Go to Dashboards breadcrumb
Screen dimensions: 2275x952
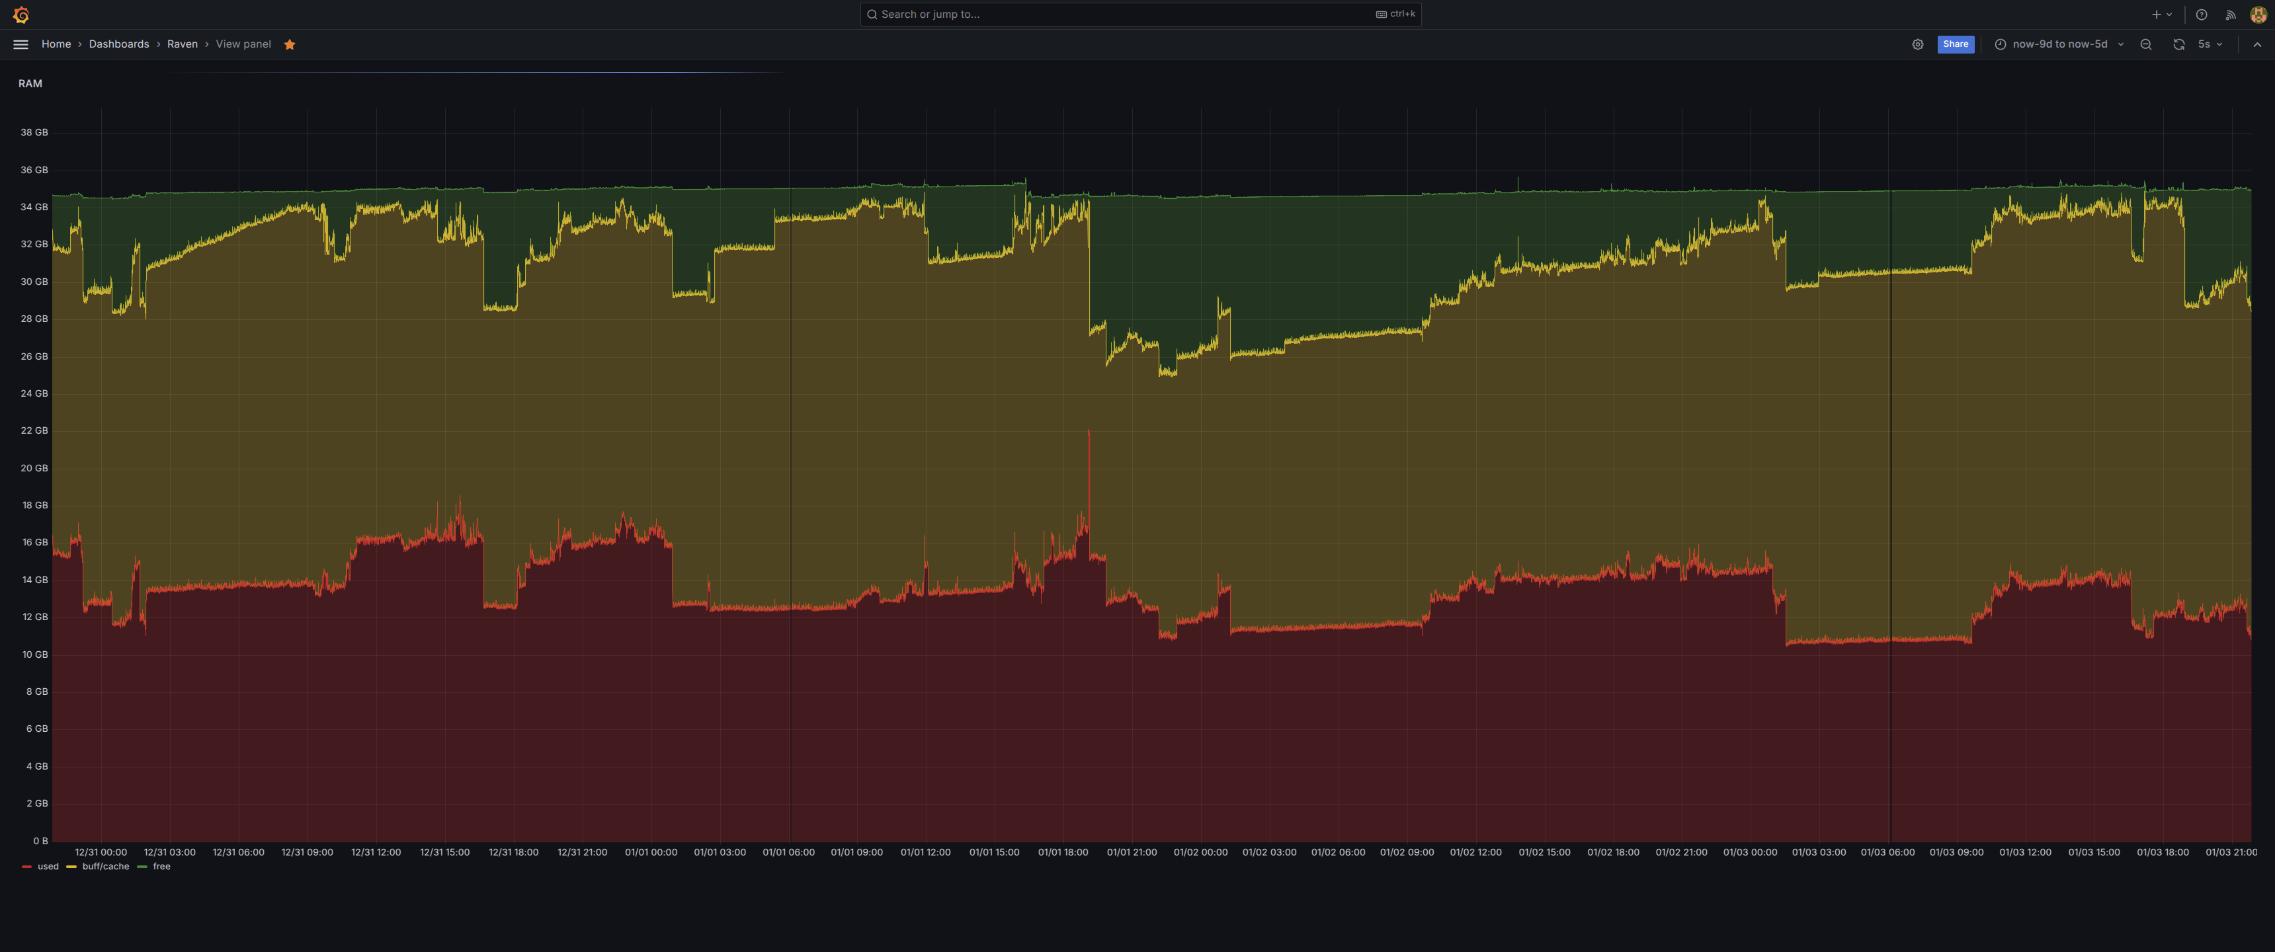(x=119, y=44)
